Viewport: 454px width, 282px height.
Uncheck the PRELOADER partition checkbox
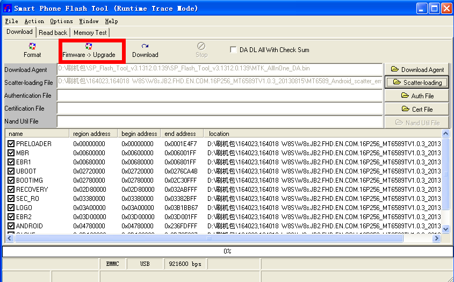coord(11,143)
